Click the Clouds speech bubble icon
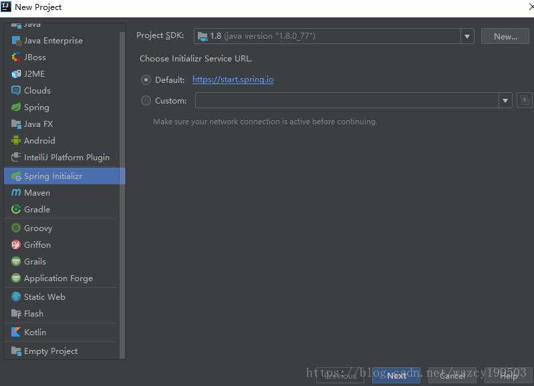 (x=16, y=91)
